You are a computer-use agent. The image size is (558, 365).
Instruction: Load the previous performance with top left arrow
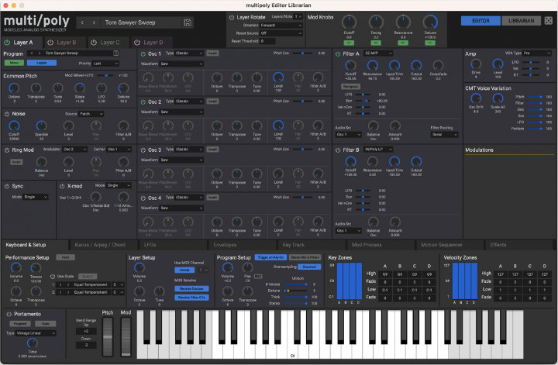82,22
